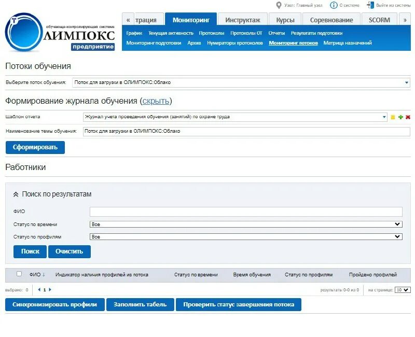Delete report template via red X
This screenshot has height=337, width=415.
click(408, 117)
